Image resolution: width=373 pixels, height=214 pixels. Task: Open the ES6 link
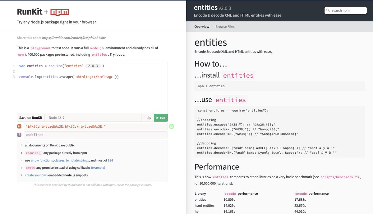(110, 160)
